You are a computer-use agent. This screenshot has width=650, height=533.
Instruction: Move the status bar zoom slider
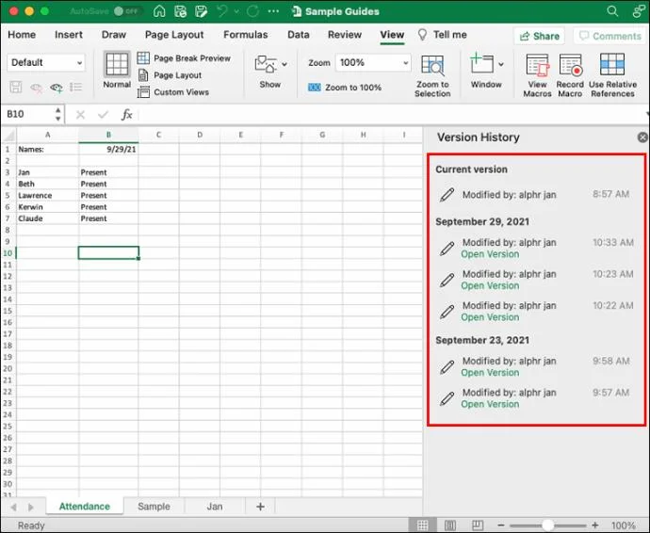547,525
